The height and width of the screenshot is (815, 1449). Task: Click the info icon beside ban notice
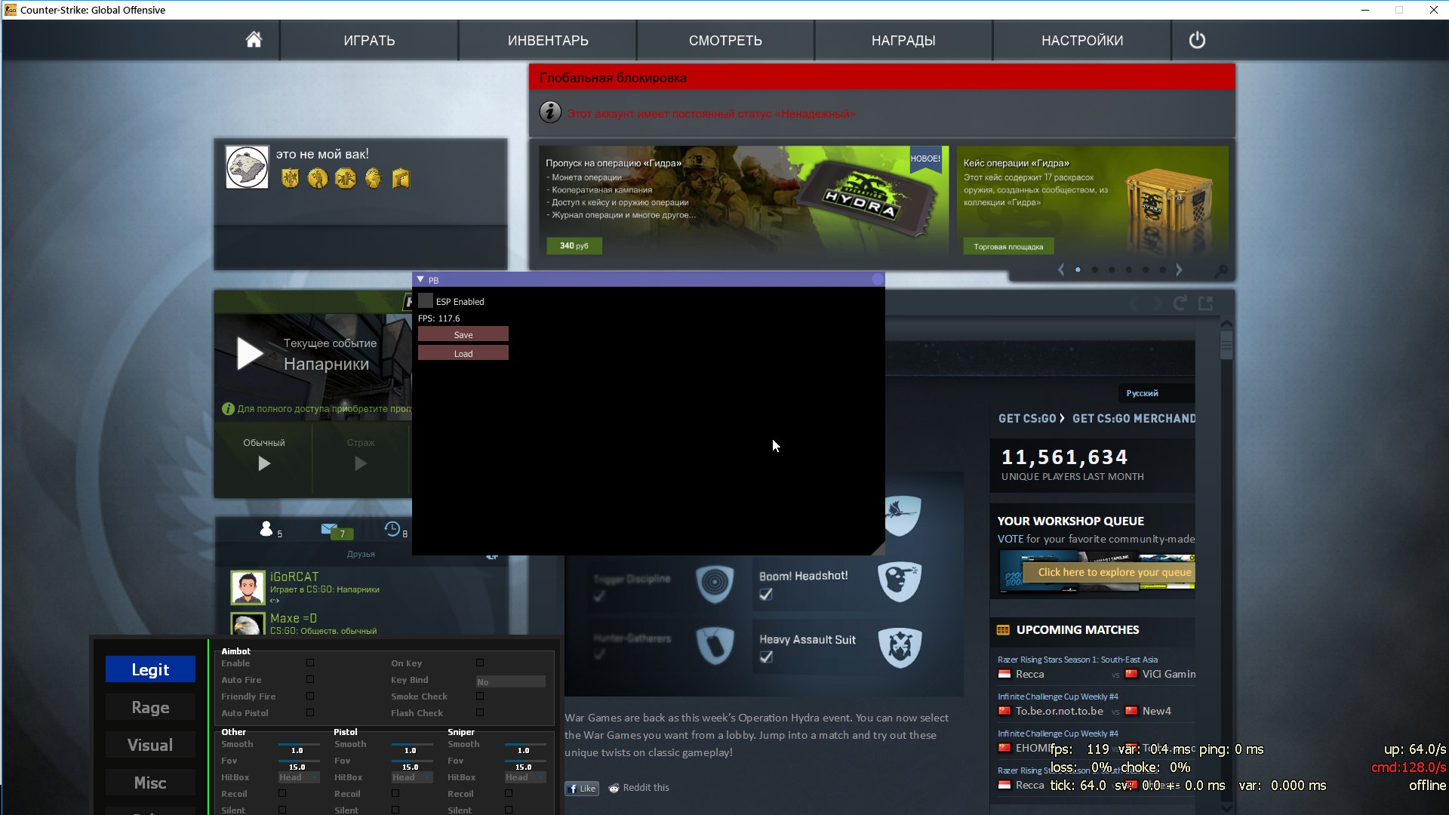(550, 112)
